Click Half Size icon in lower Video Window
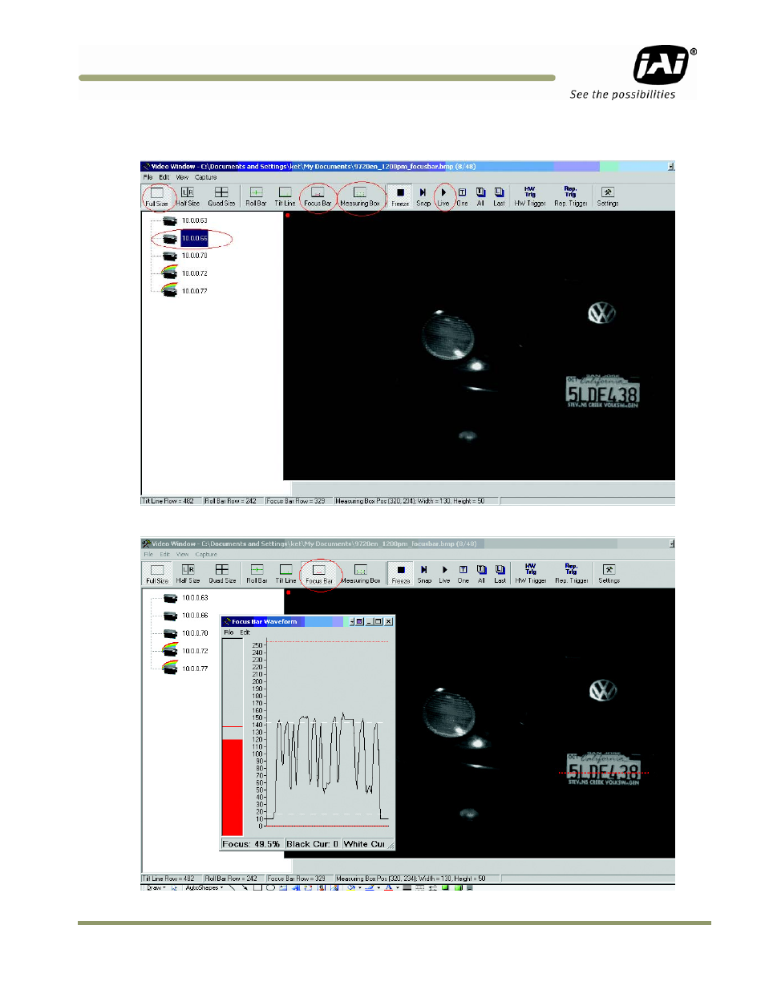This screenshot has width=765, height=990. 188,574
